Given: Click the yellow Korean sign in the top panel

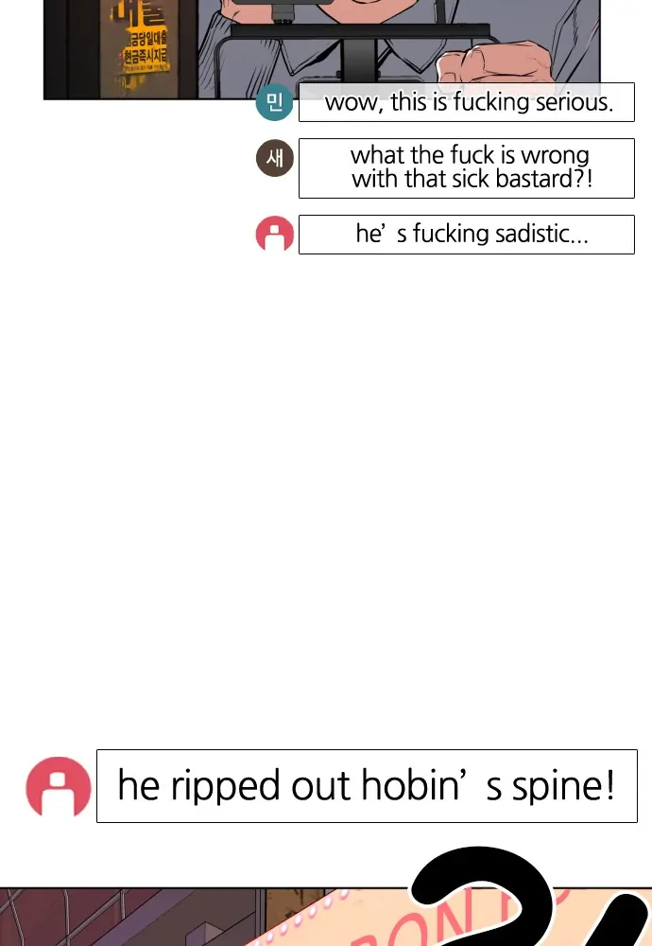Looking at the screenshot, I should tap(139, 44).
